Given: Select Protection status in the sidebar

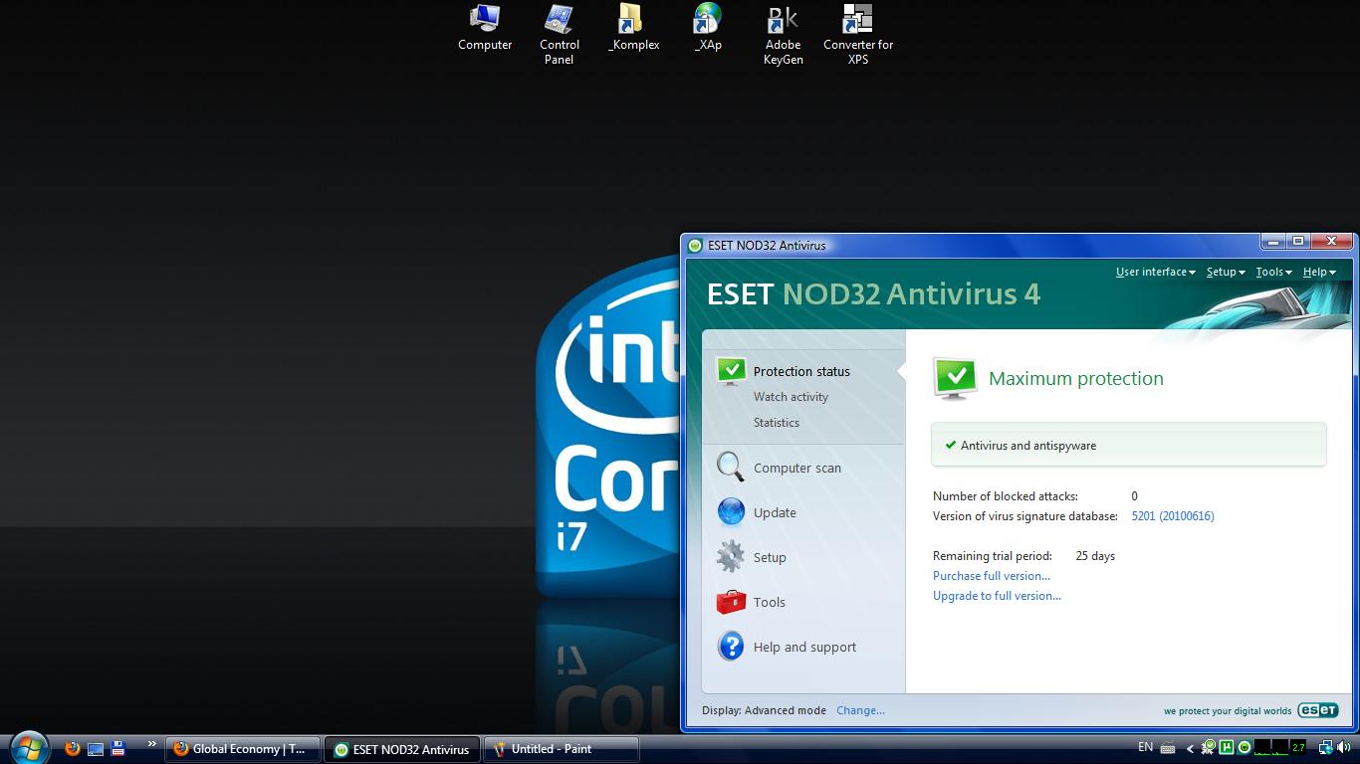Looking at the screenshot, I should click(801, 371).
